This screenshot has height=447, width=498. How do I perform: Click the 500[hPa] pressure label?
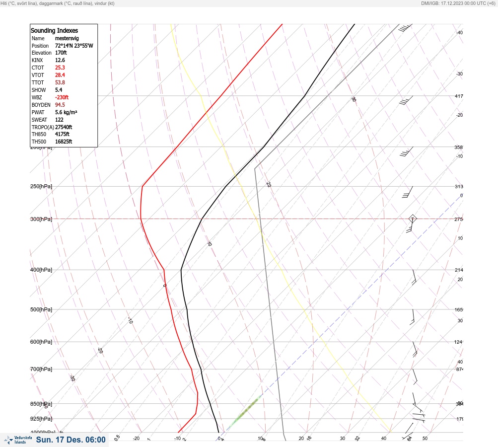41,309
